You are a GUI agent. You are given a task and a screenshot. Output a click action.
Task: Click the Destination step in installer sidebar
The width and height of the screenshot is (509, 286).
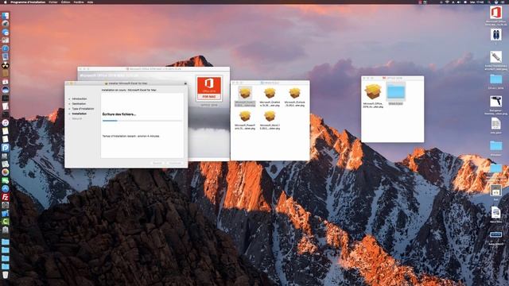click(79, 104)
